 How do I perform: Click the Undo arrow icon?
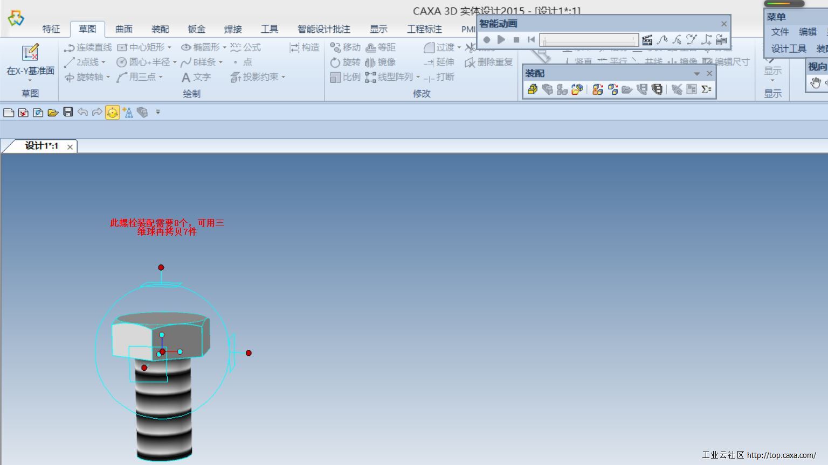(x=82, y=112)
